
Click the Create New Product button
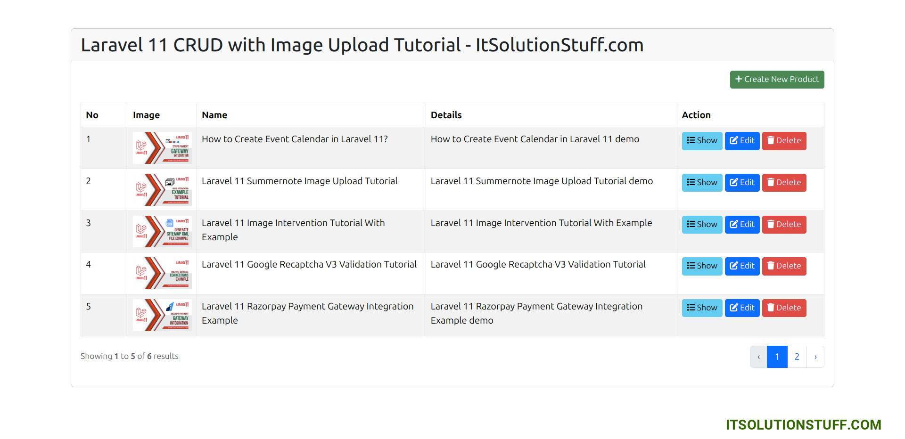(777, 80)
